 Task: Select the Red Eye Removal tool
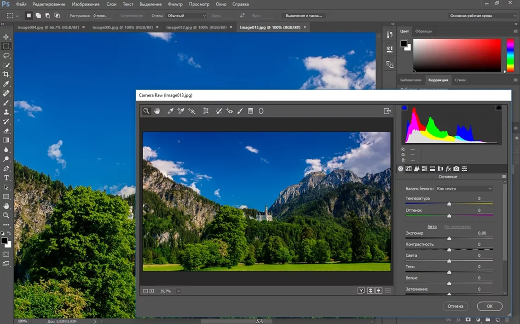coord(229,111)
